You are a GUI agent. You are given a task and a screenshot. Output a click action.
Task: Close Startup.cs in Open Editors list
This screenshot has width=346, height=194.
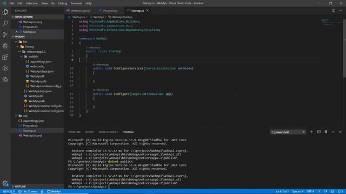coord(16,32)
